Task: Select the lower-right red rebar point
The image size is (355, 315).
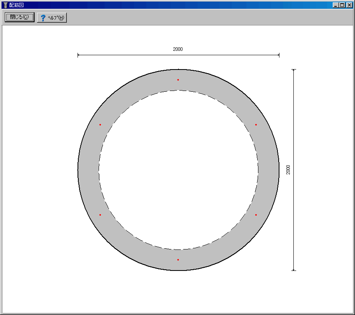Action: tap(256, 215)
